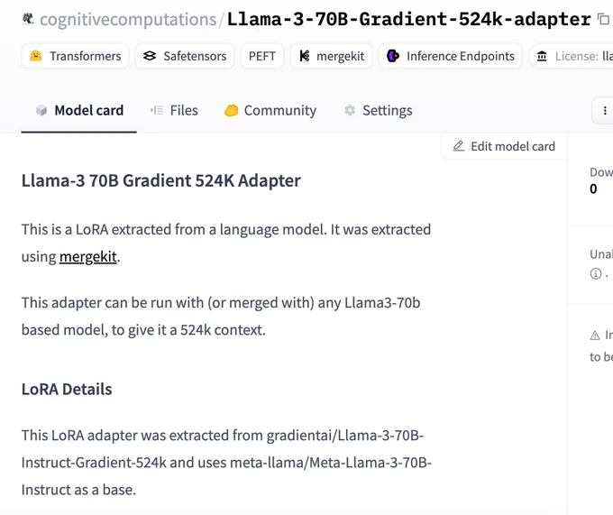Select the Model card tab

point(79,111)
